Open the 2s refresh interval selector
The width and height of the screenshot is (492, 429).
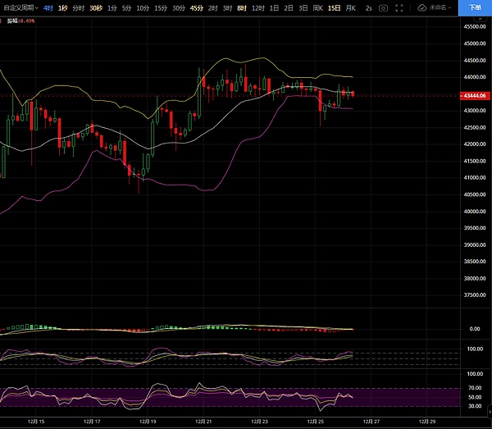[x=369, y=7]
